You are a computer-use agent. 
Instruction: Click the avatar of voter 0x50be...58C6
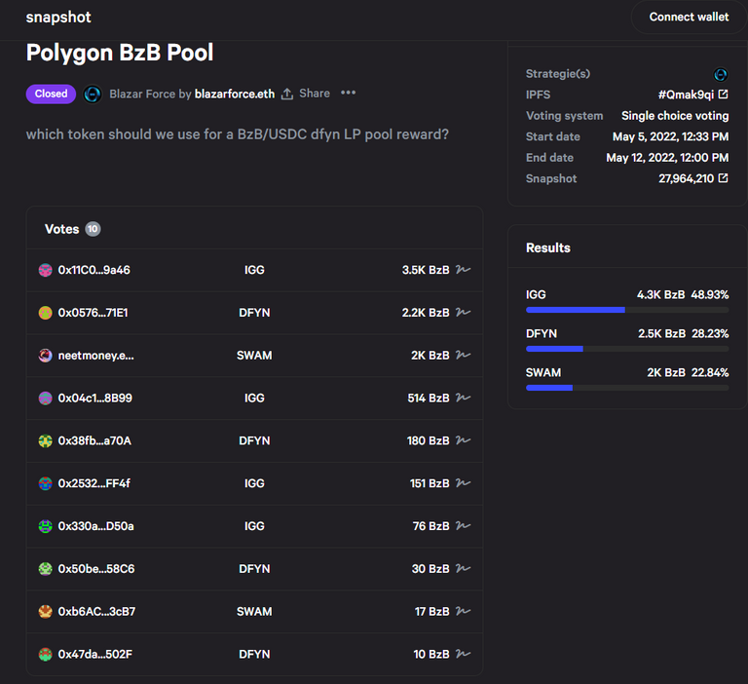[46, 569]
